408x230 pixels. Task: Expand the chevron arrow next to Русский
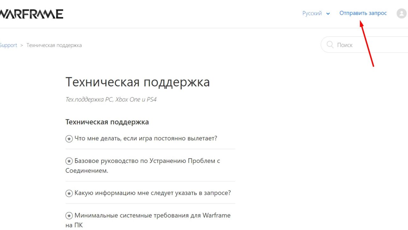[328, 14]
